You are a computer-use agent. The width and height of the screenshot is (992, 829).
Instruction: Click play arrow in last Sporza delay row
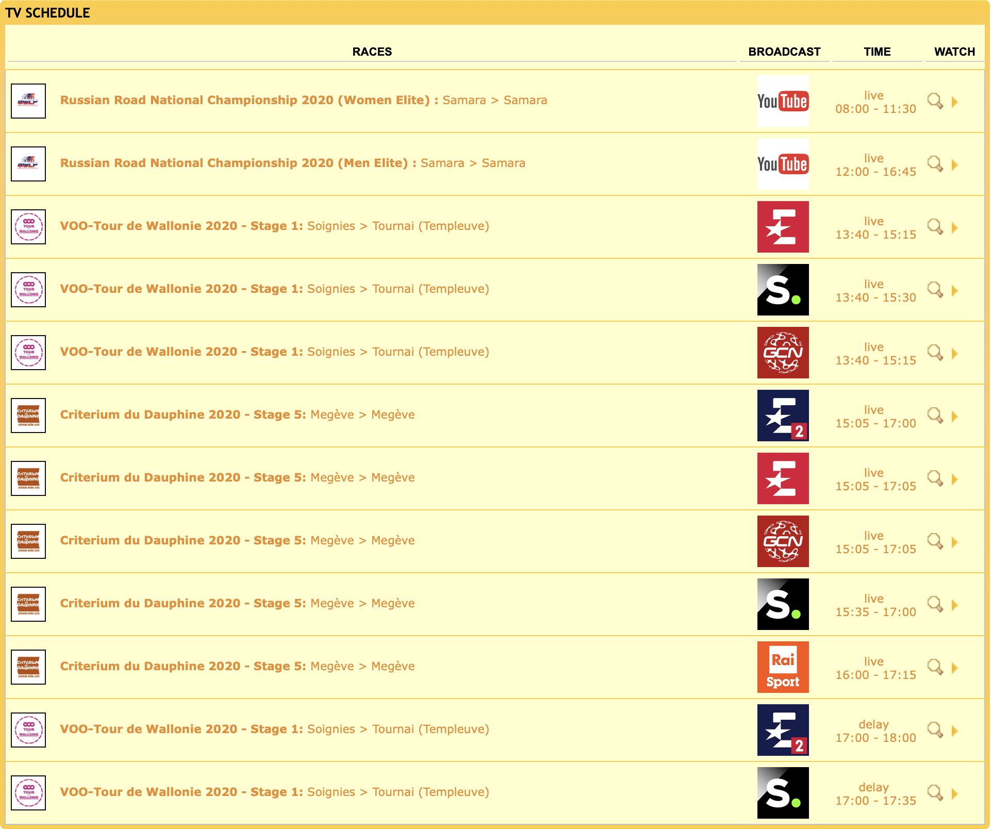point(954,794)
